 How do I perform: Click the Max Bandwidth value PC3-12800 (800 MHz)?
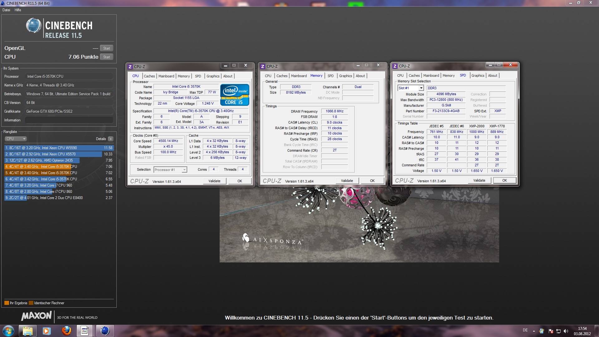[446, 100]
